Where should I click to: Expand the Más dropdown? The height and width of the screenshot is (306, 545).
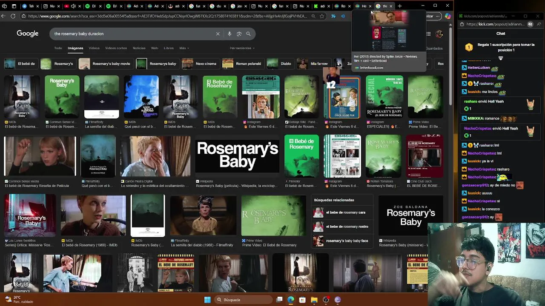point(184,48)
